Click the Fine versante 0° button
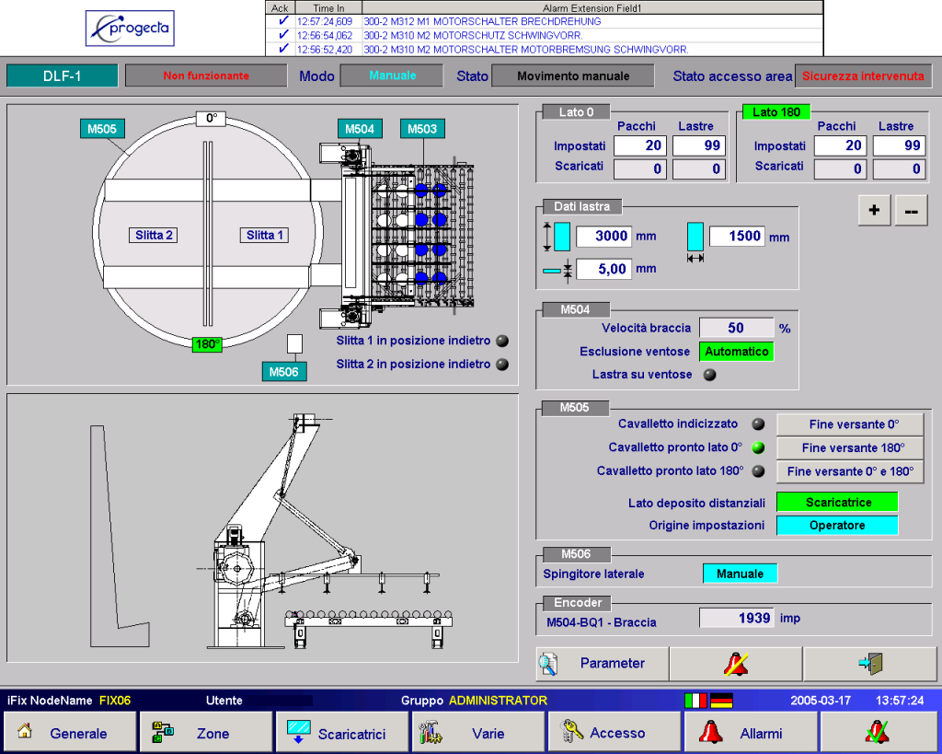The height and width of the screenshot is (754, 942). pyautogui.click(x=850, y=424)
